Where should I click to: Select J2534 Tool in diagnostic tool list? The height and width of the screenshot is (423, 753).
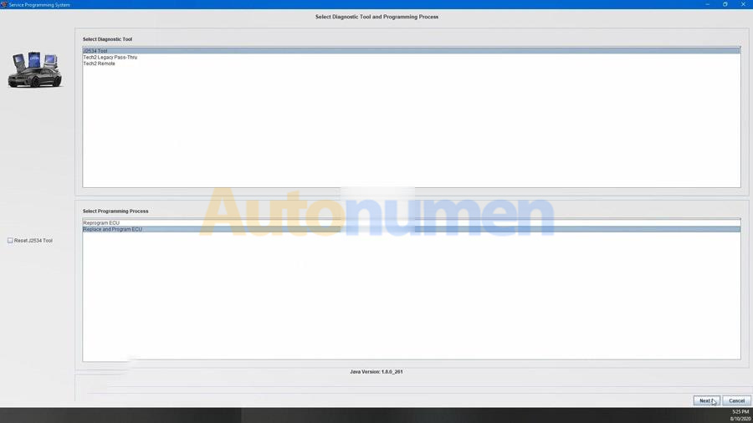411,51
